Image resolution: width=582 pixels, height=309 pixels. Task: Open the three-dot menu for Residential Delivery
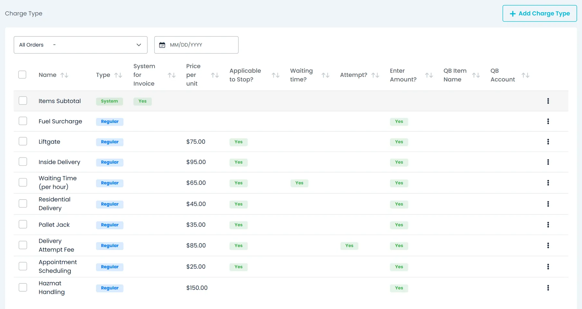548,204
